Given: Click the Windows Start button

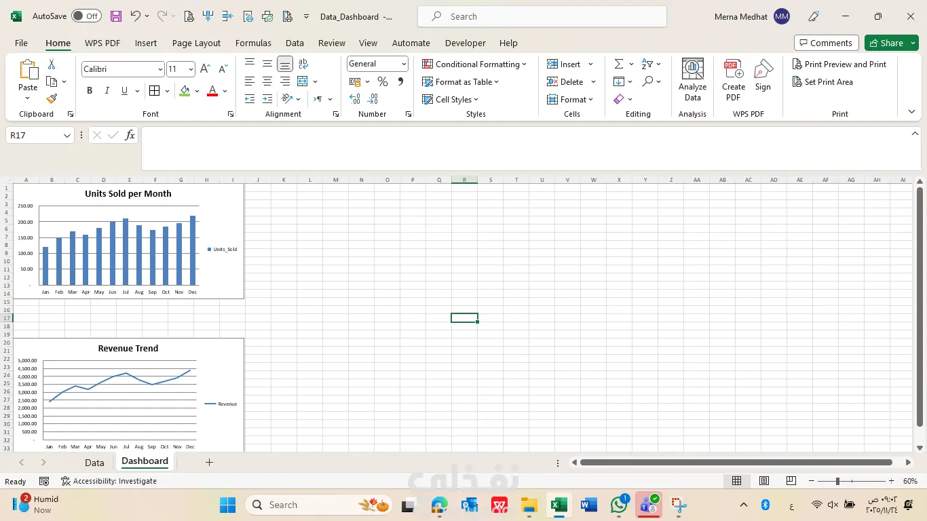Looking at the screenshot, I should tap(227, 505).
